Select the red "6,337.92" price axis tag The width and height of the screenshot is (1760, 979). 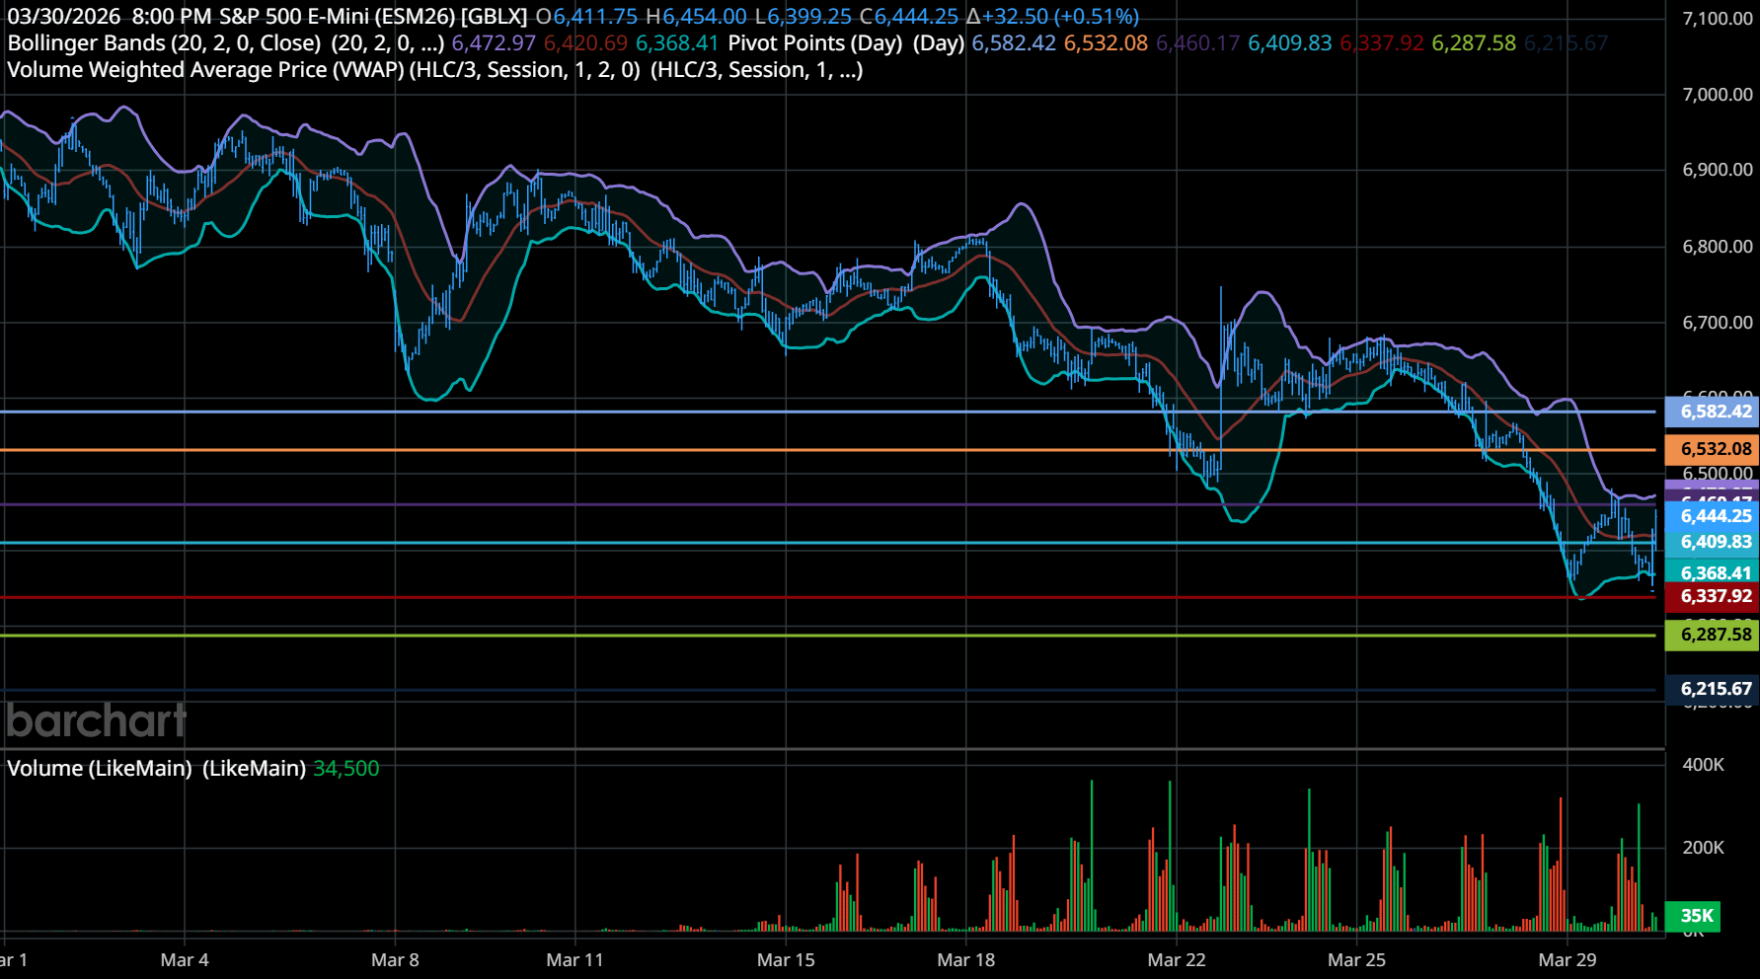click(x=1712, y=596)
